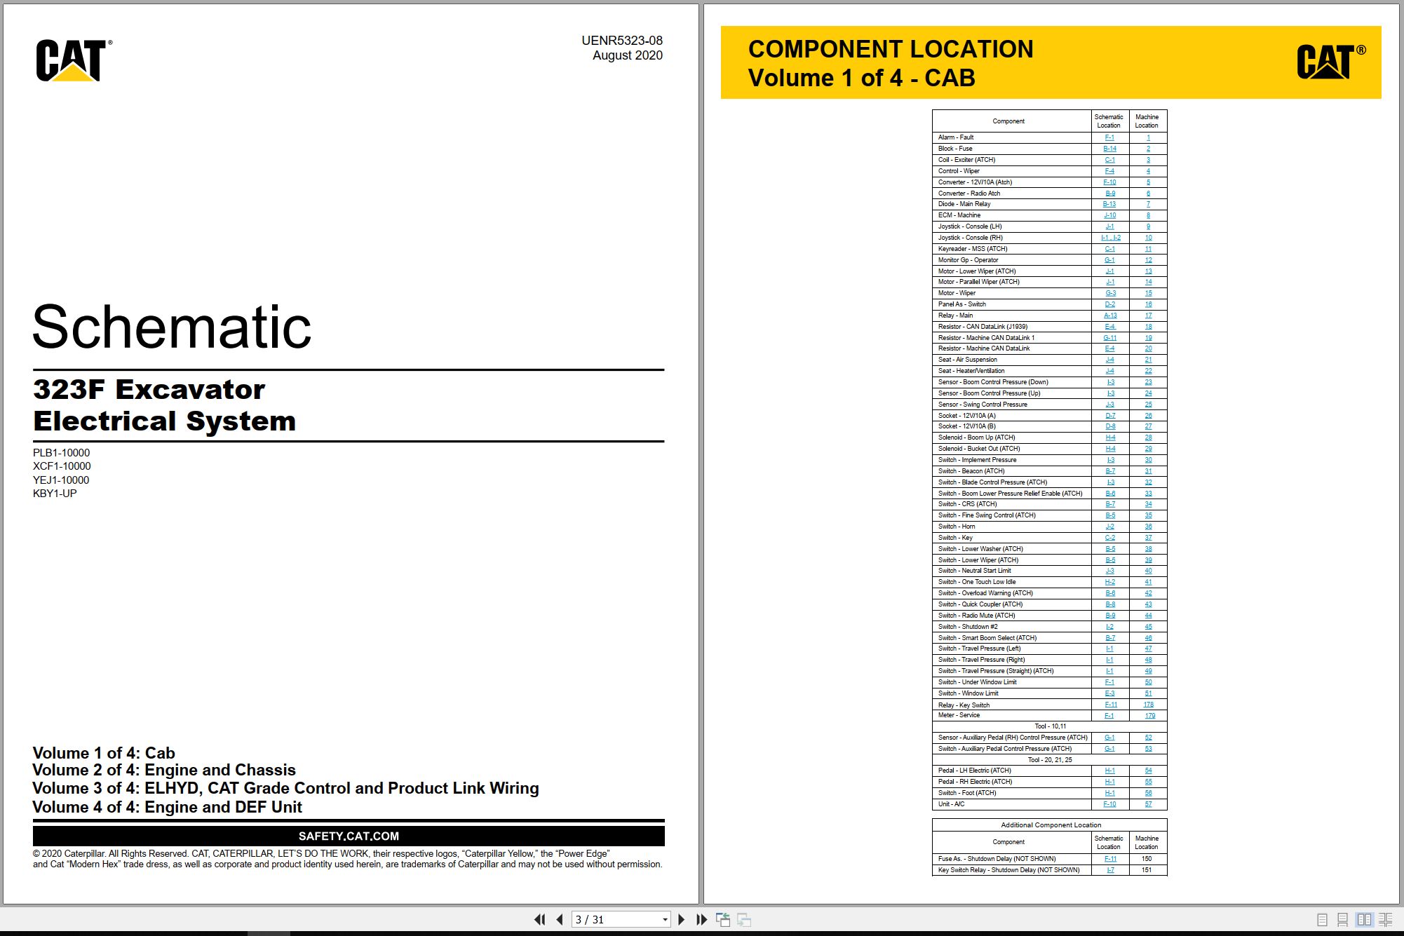Select the serial prefix PLB1-10000

click(x=62, y=453)
